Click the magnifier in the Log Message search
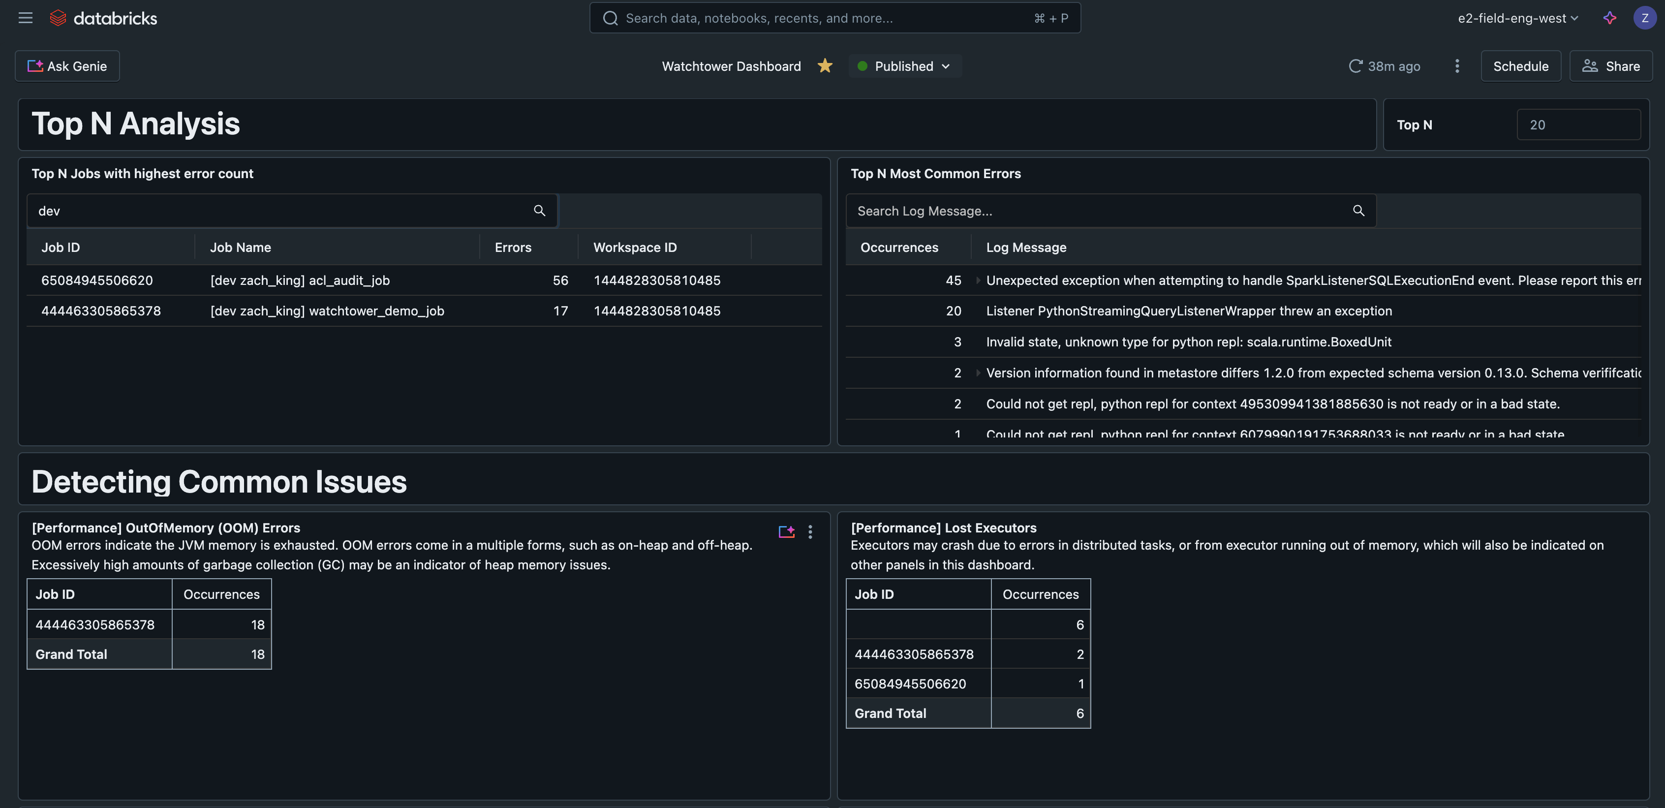 click(1358, 210)
